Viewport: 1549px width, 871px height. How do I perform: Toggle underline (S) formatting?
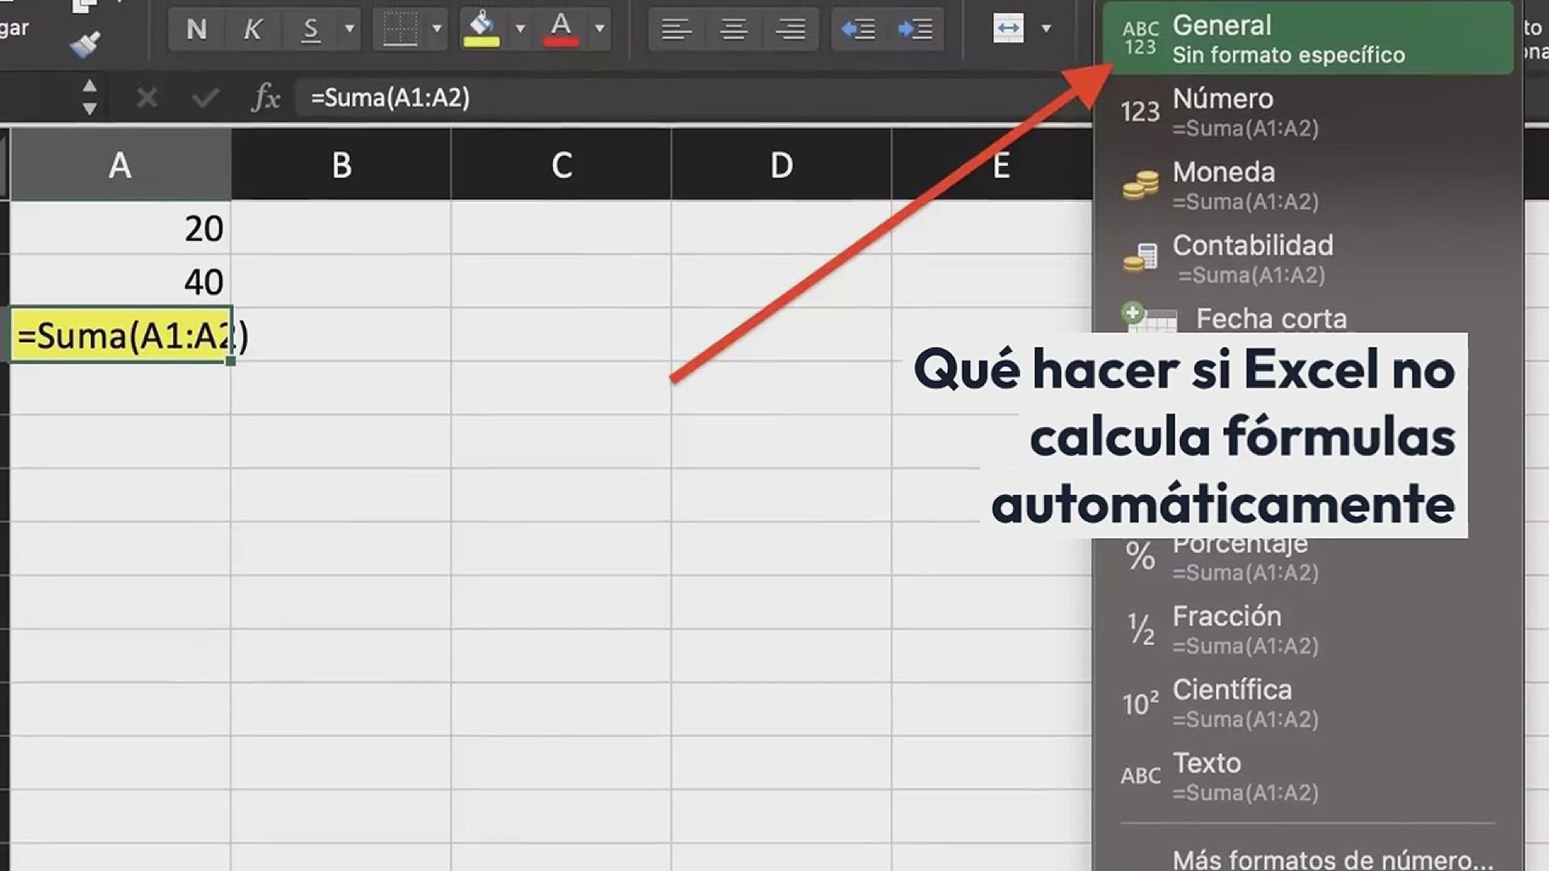coord(310,30)
